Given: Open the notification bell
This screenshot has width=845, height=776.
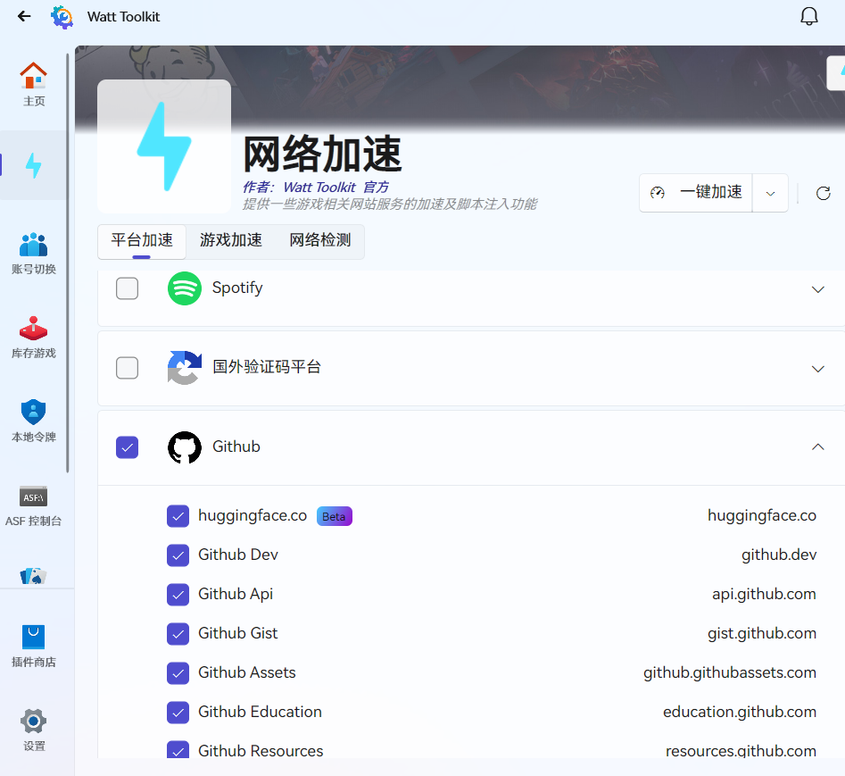Looking at the screenshot, I should coord(809,15).
